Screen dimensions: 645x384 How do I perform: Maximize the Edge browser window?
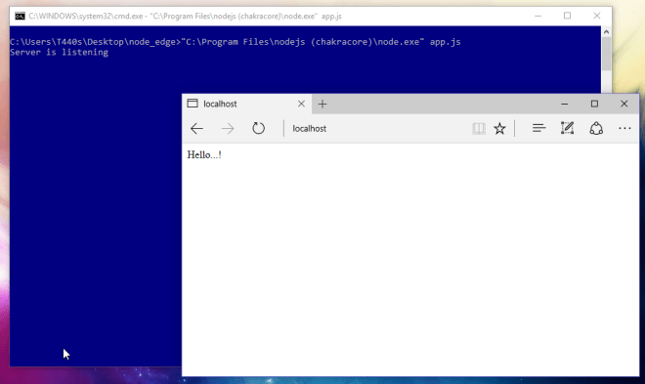click(x=594, y=104)
